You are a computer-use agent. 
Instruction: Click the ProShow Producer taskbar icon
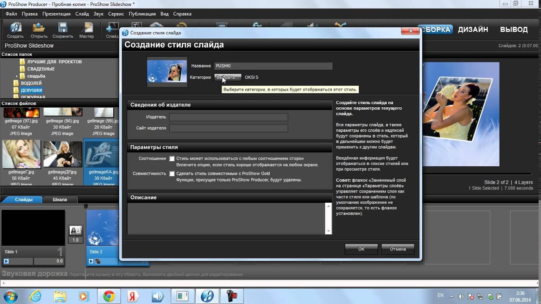click(207, 296)
